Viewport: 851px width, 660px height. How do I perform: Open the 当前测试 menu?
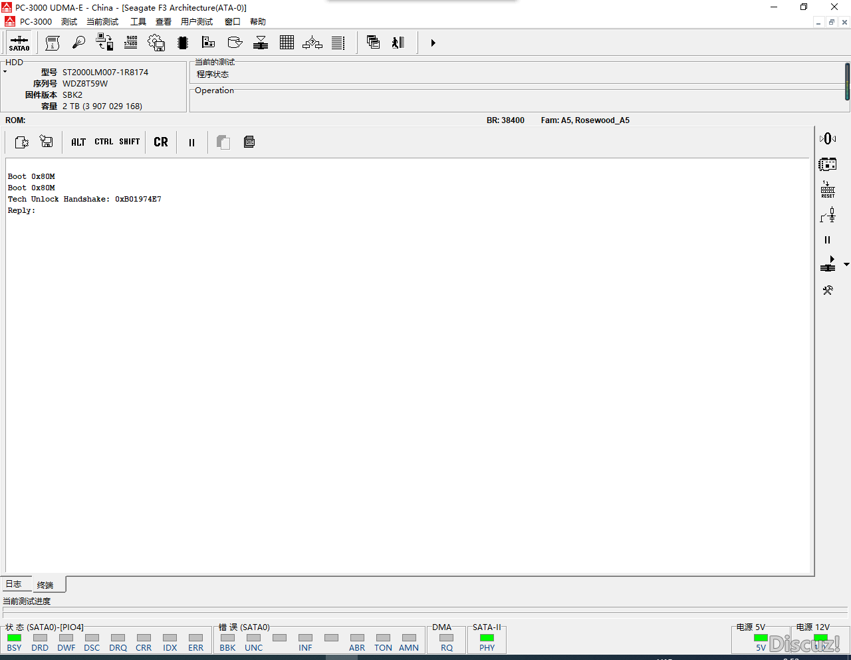[x=102, y=22]
